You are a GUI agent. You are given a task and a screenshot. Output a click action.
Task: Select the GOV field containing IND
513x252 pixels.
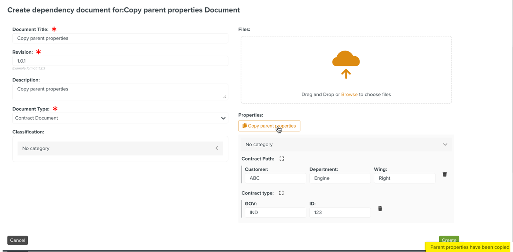coord(275,212)
